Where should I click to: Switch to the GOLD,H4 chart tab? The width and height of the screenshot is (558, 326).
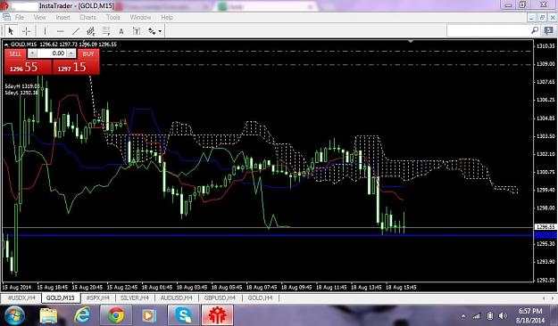260,298
